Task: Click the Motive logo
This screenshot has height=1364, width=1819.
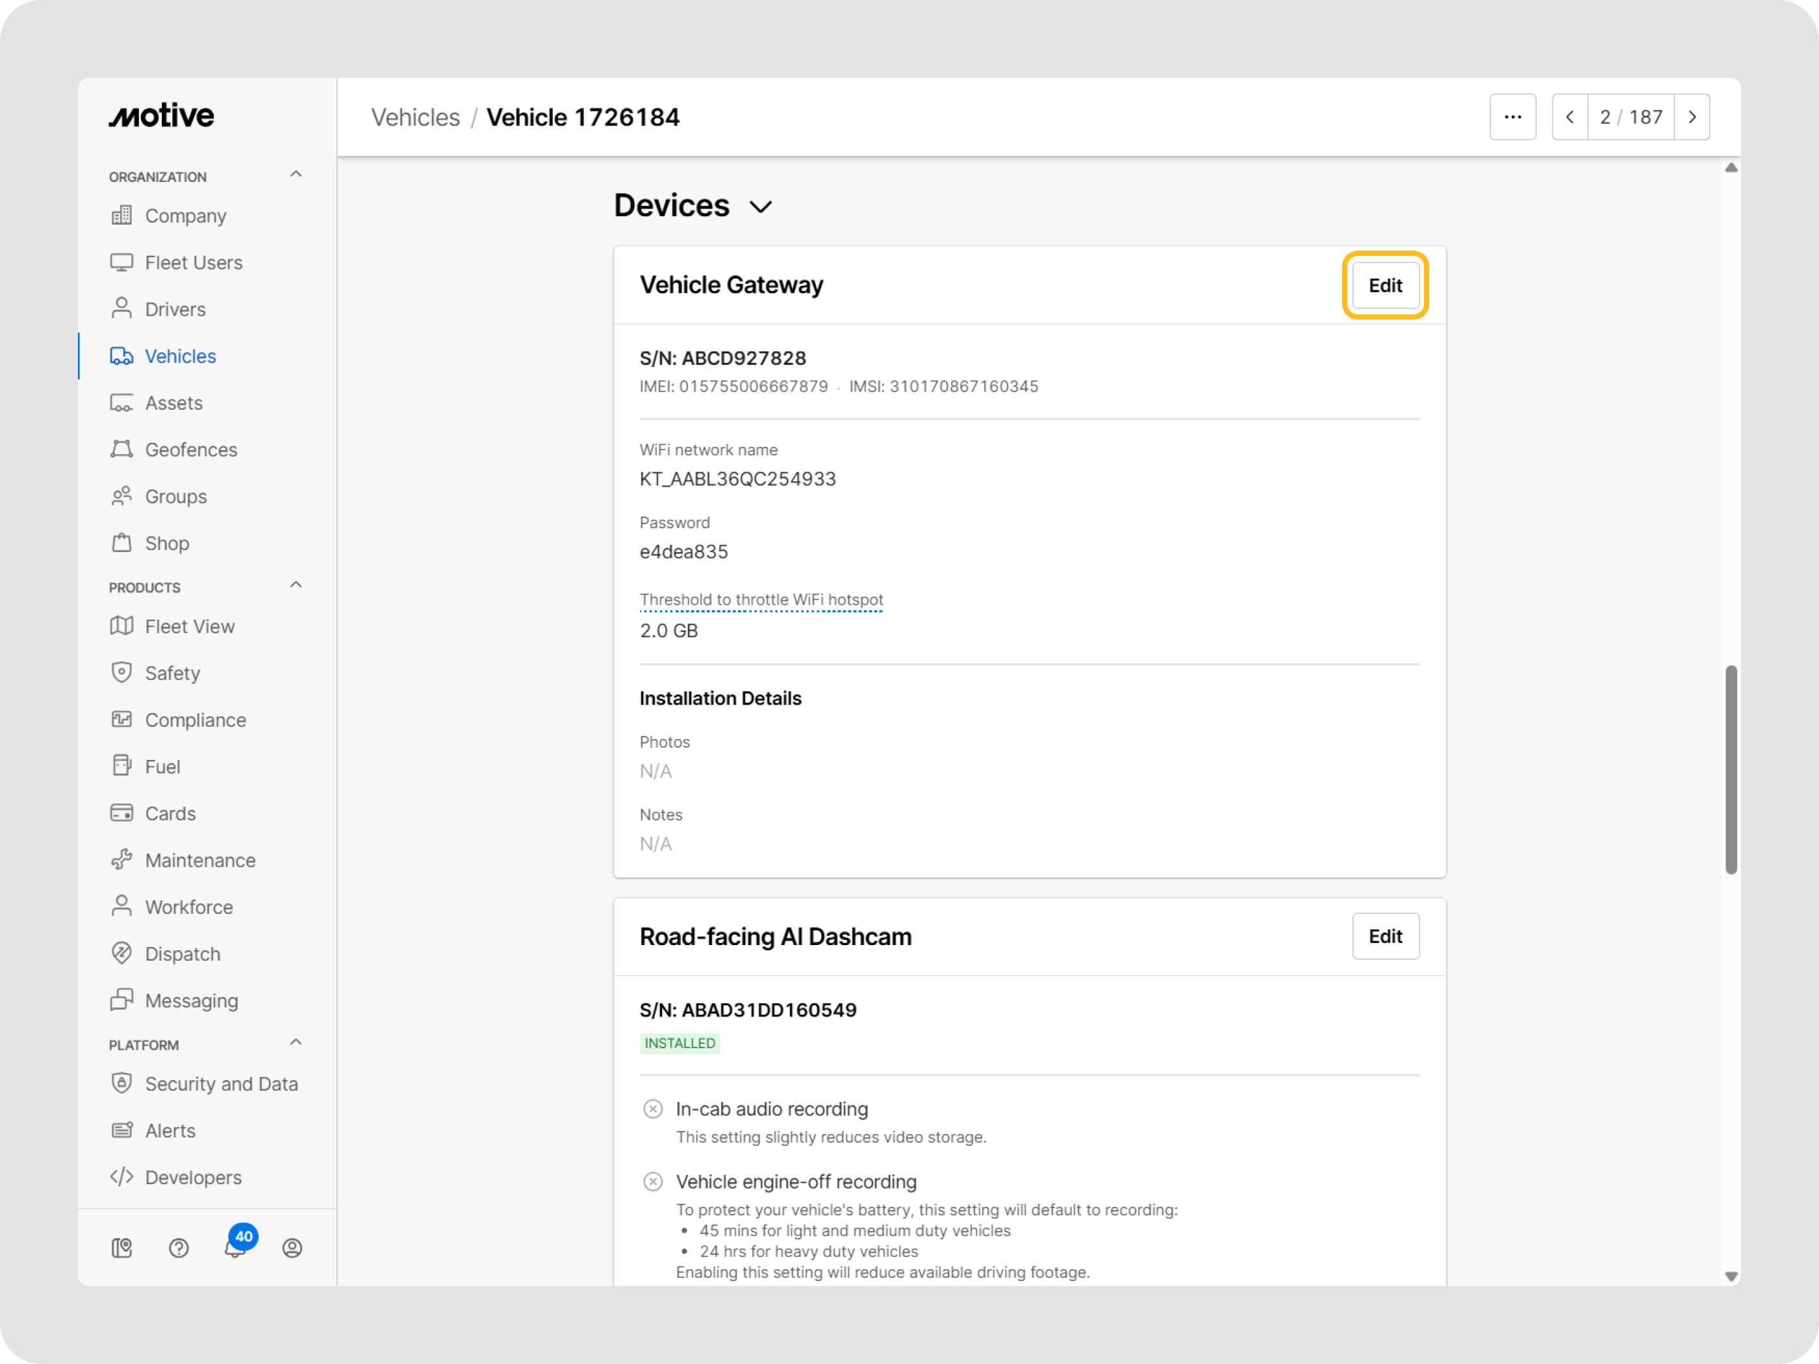Action: pos(161,116)
